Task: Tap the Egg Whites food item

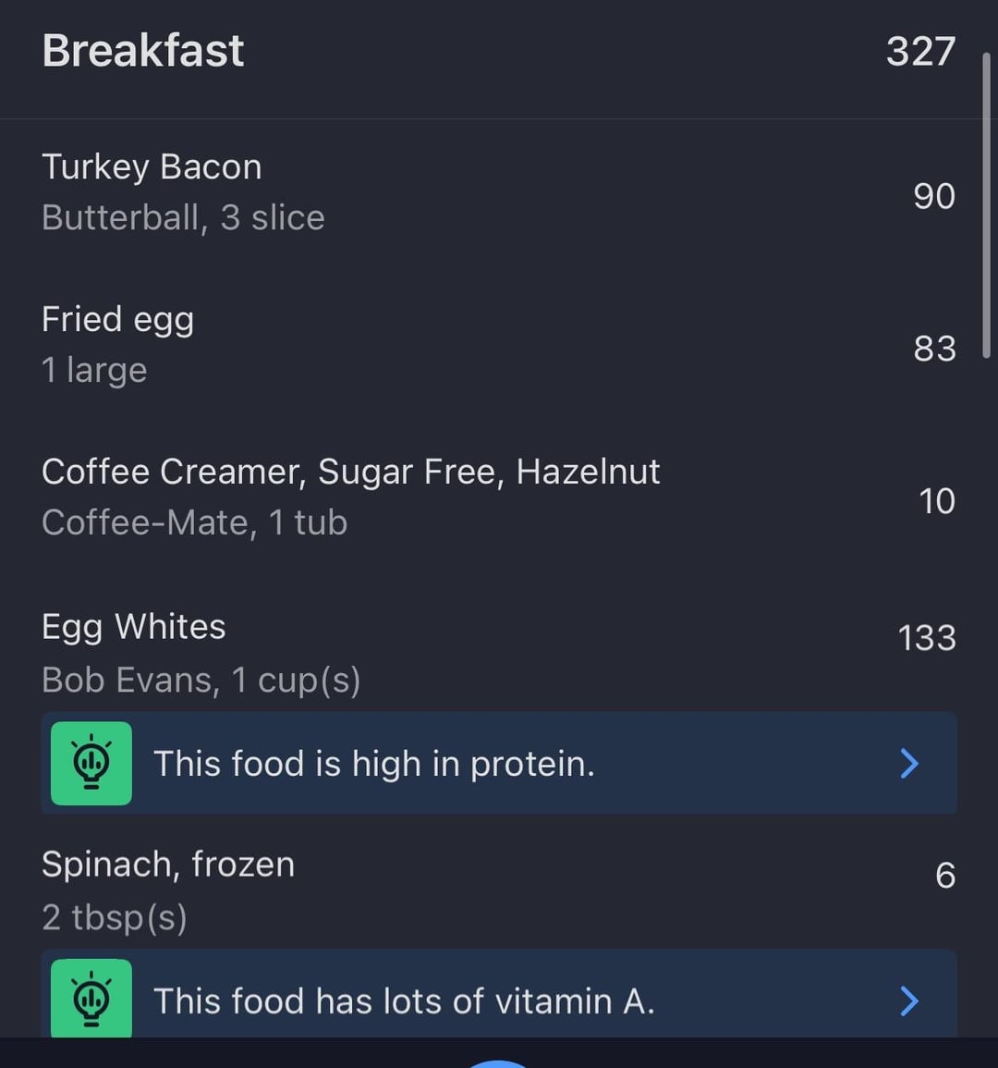Action: coord(499,652)
